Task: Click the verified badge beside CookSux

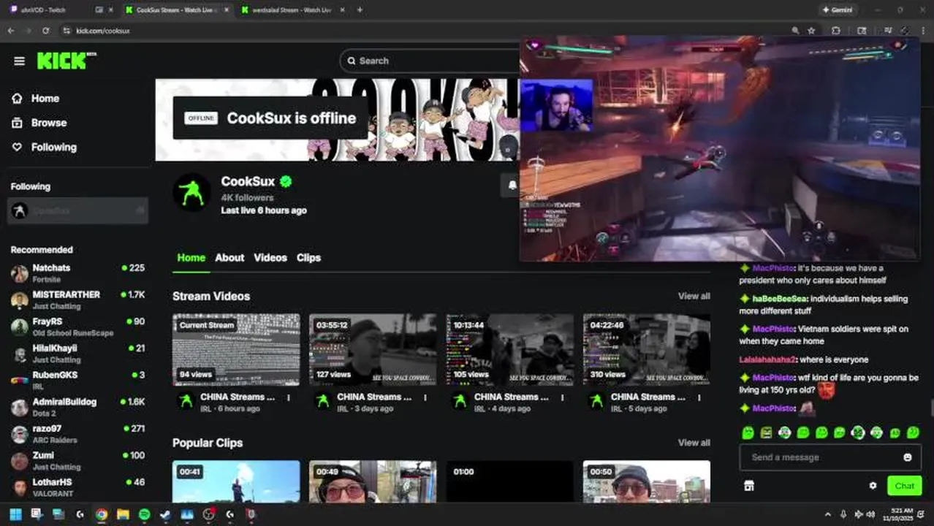Action: pos(286,181)
